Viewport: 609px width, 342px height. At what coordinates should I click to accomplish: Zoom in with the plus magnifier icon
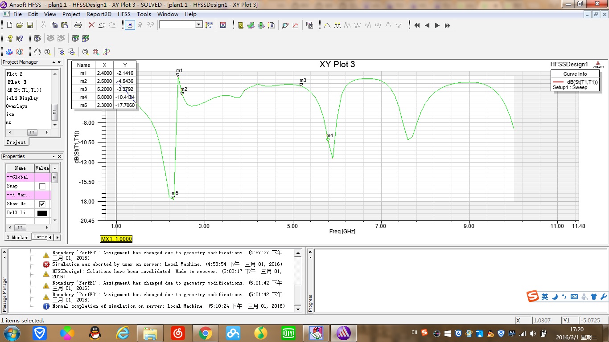coord(61,52)
